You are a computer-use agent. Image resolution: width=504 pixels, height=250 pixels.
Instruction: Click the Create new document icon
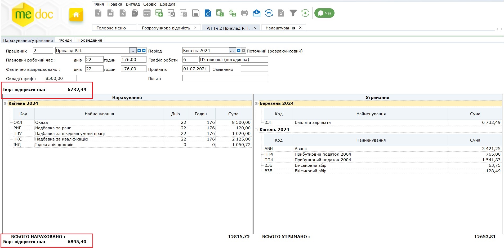coord(98,13)
